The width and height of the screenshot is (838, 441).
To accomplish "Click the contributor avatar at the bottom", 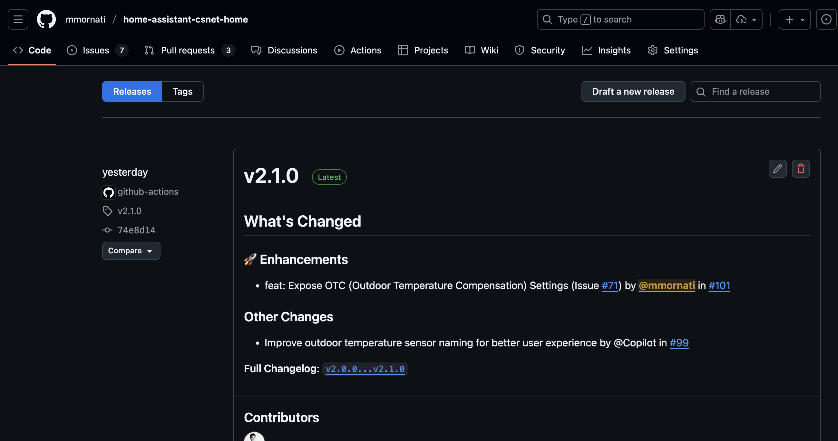I will tap(254, 437).
